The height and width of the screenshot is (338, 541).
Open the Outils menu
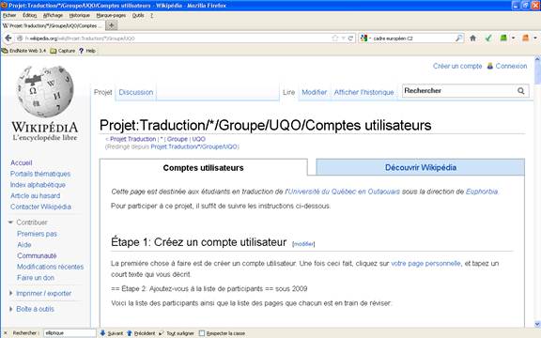pos(138,16)
